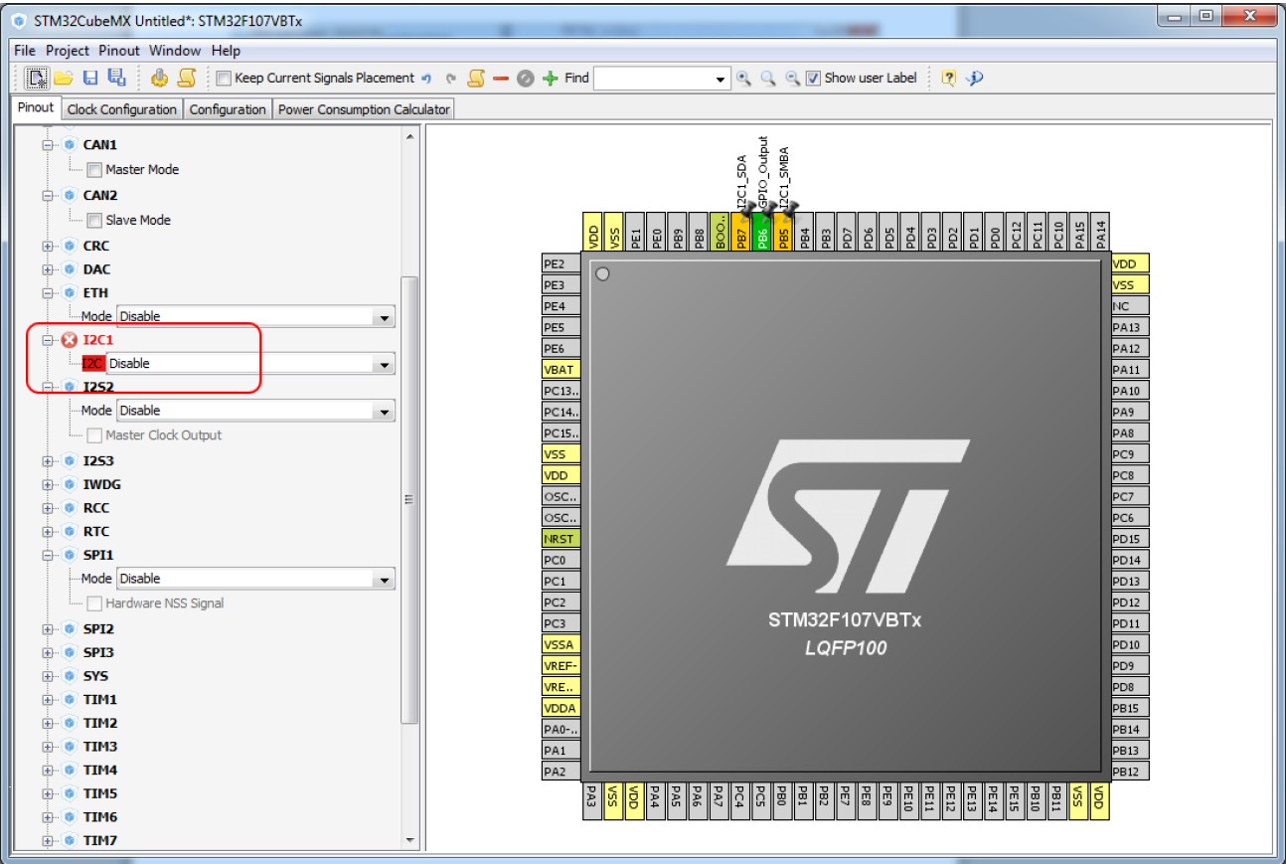This screenshot has width=1286, height=864.
Task: Select the TIM3 tree item label
Action: coord(100,747)
